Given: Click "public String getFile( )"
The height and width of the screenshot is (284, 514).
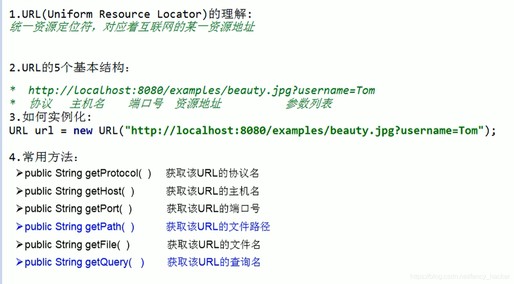Looking at the screenshot, I should (x=78, y=245).
